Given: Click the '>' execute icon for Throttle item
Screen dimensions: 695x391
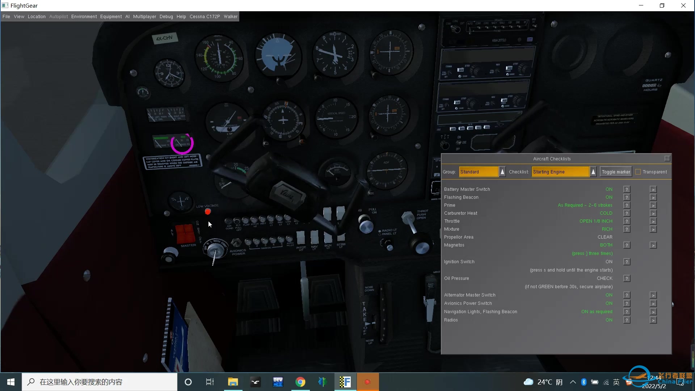Looking at the screenshot, I should (653, 221).
